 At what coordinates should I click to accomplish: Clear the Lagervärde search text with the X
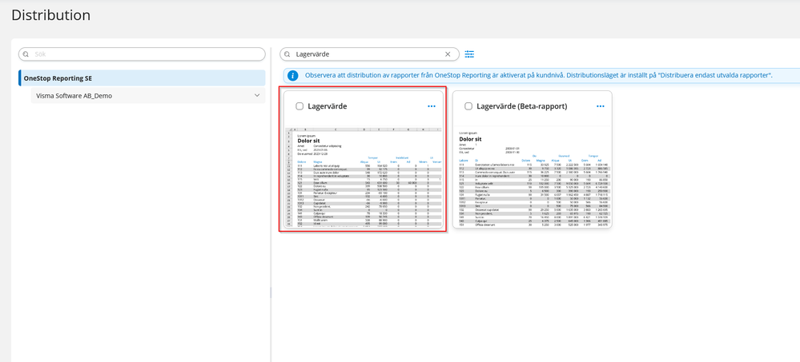(448, 54)
